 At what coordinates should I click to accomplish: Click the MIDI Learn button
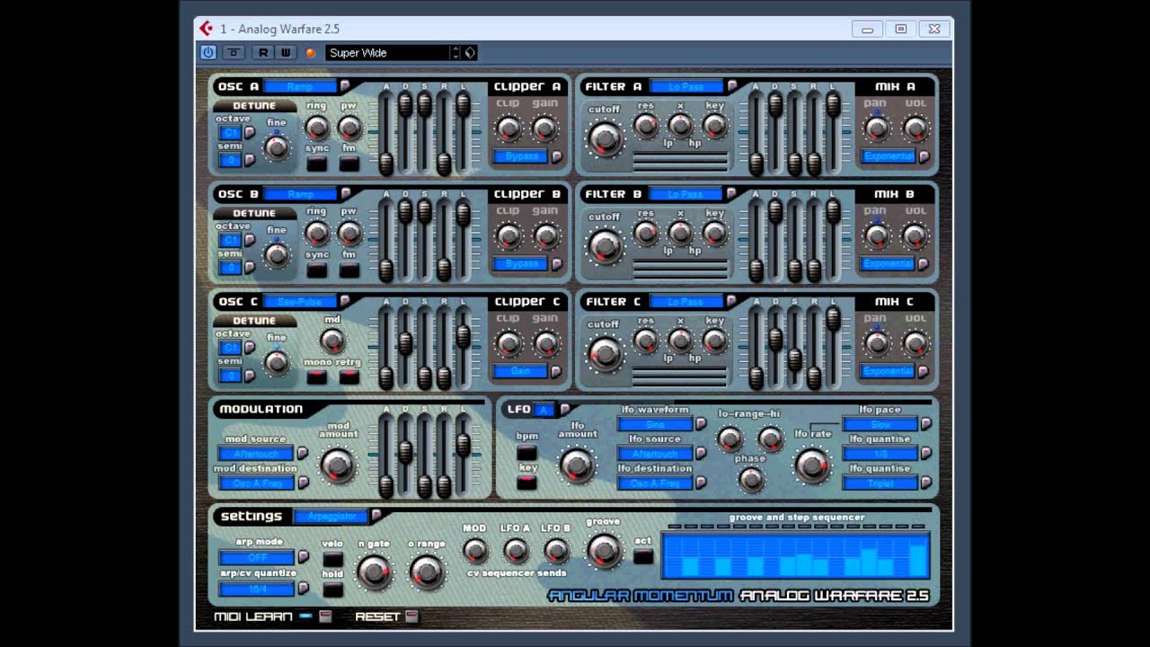pyautogui.click(x=325, y=616)
